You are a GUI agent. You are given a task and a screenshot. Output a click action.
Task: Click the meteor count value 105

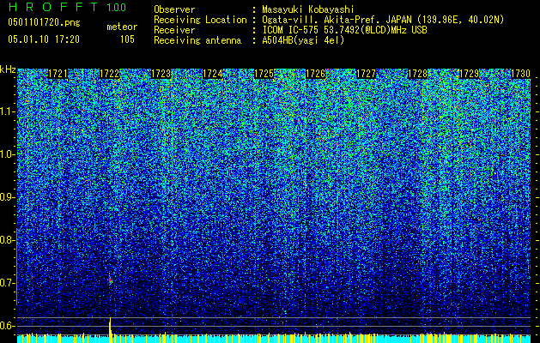[x=127, y=39]
